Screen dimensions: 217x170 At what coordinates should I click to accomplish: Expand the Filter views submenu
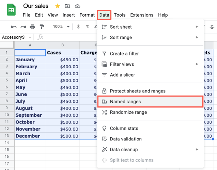click(197, 64)
